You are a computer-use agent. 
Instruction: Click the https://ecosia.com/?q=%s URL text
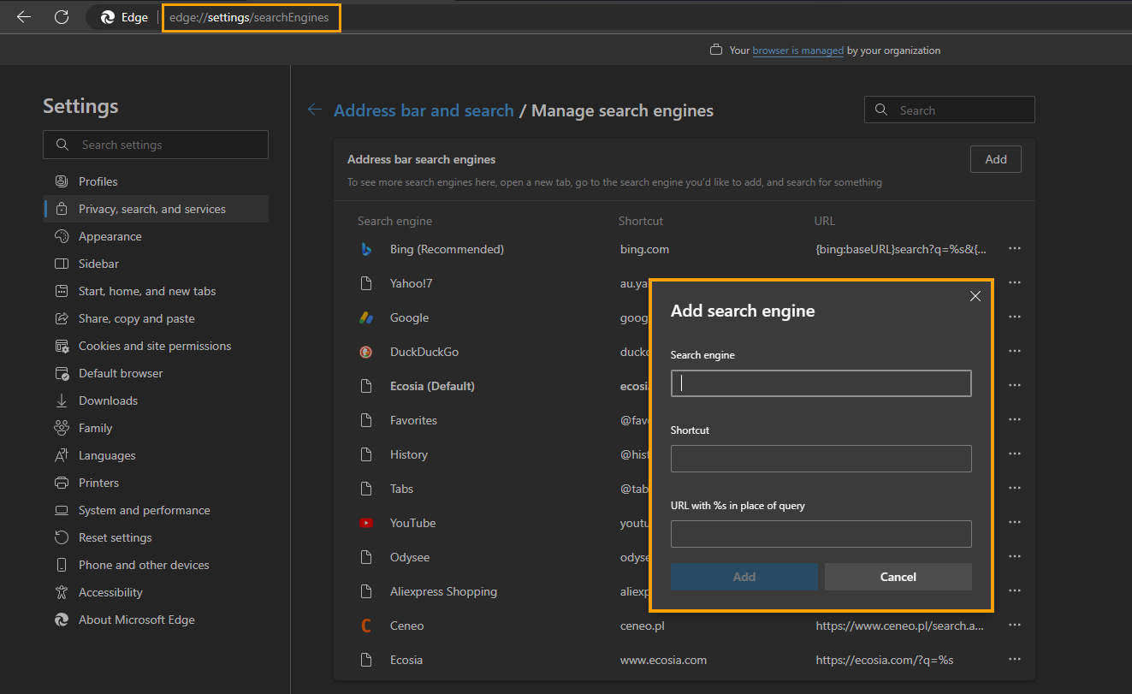(885, 660)
